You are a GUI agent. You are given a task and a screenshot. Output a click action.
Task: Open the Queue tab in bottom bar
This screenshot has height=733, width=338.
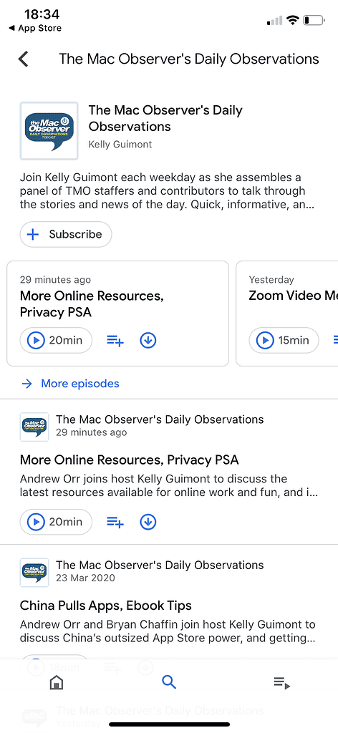pyautogui.click(x=282, y=683)
